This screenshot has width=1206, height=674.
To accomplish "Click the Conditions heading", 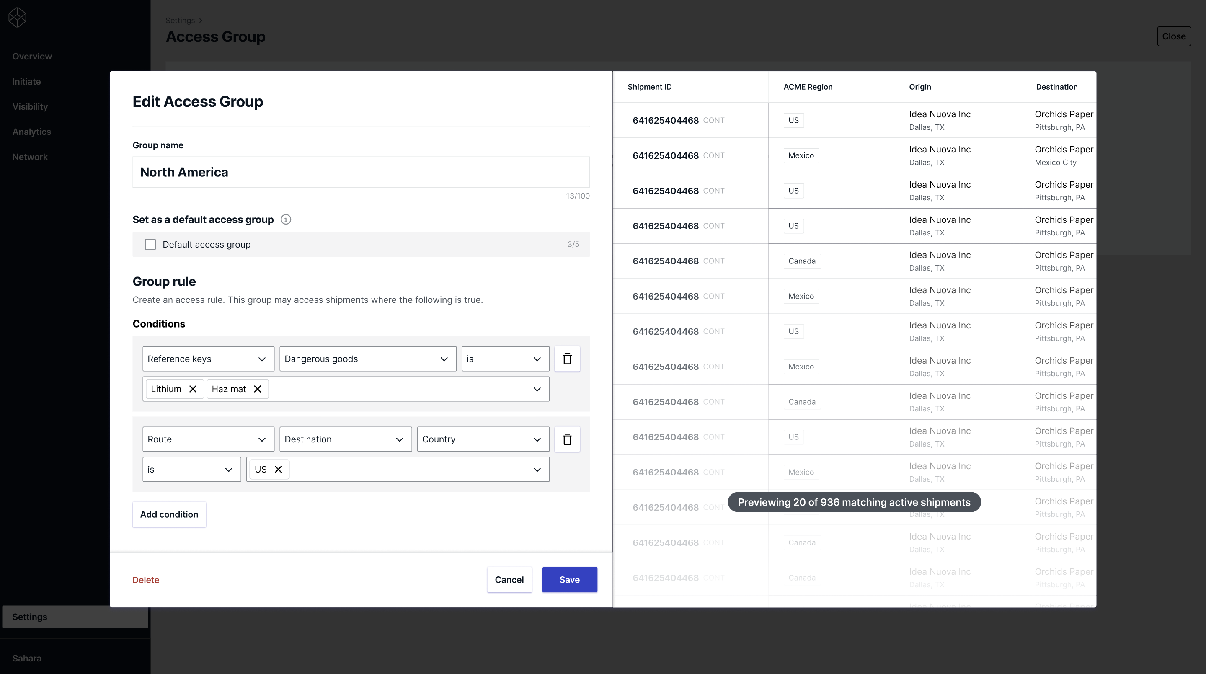I will coord(159,324).
